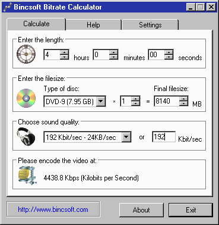Click the About button
Screen dimensions: 219x225
(x=141, y=210)
